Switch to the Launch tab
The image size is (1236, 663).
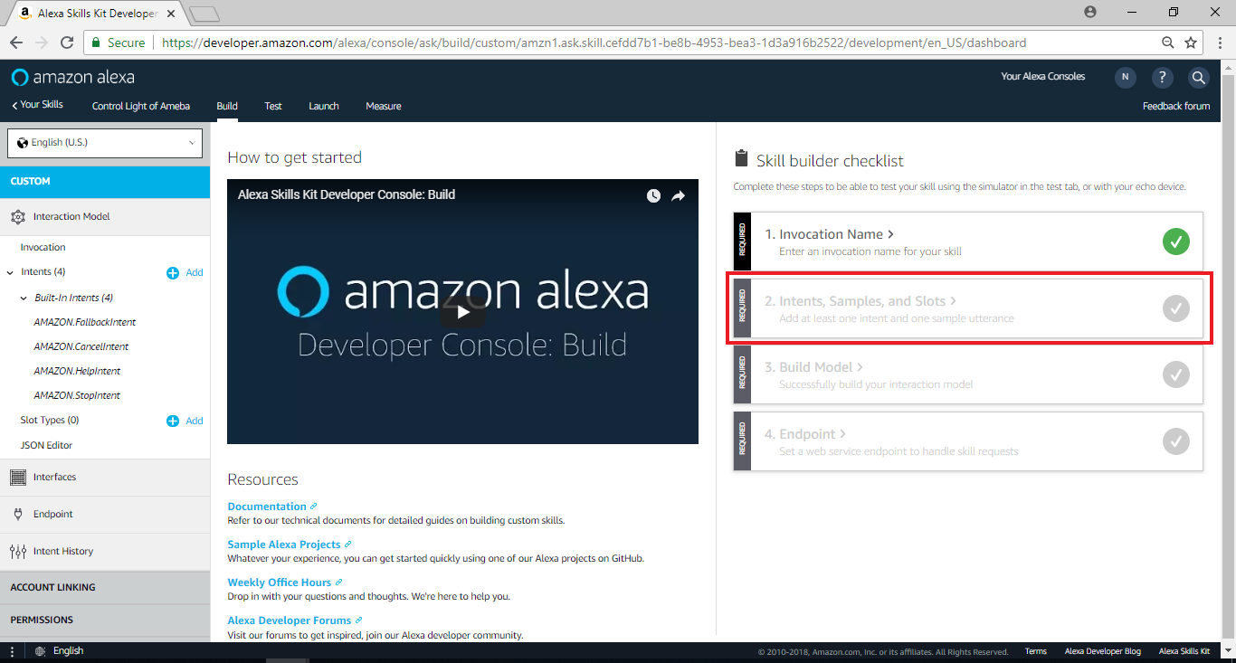click(x=324, y=106)
